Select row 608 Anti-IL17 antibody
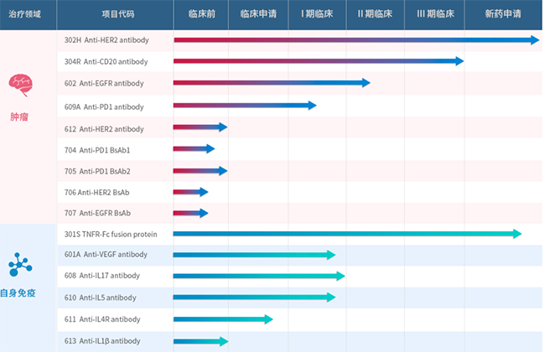The width and height of the screenshot is (545, 352). coord(299,277)
